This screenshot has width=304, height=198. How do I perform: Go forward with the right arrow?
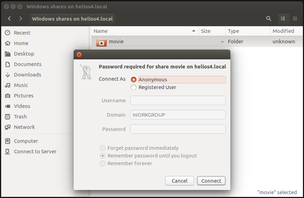pyautogui.click(x=21, y=19)
